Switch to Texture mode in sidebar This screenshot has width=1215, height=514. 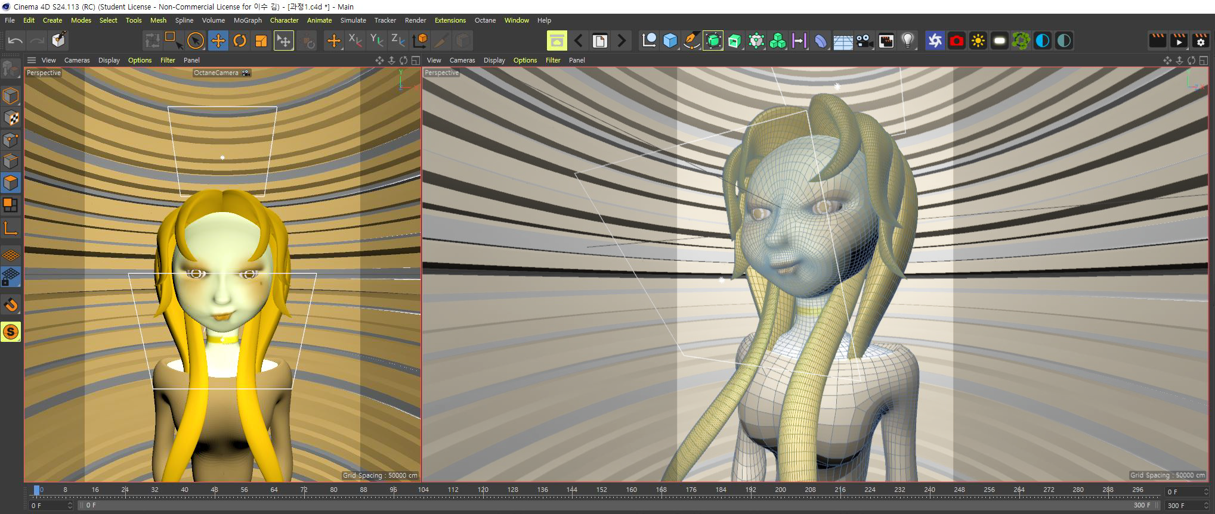[x=11, y=118]
